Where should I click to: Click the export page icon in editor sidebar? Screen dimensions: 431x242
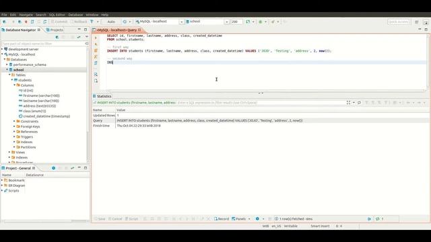click(96, 81)
